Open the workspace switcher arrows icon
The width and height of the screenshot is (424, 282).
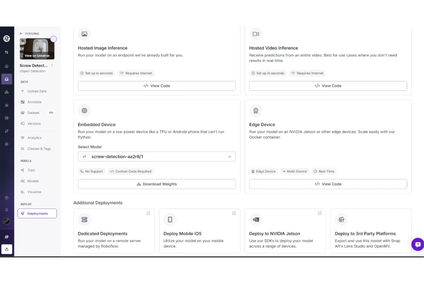[x=7, y=52]
